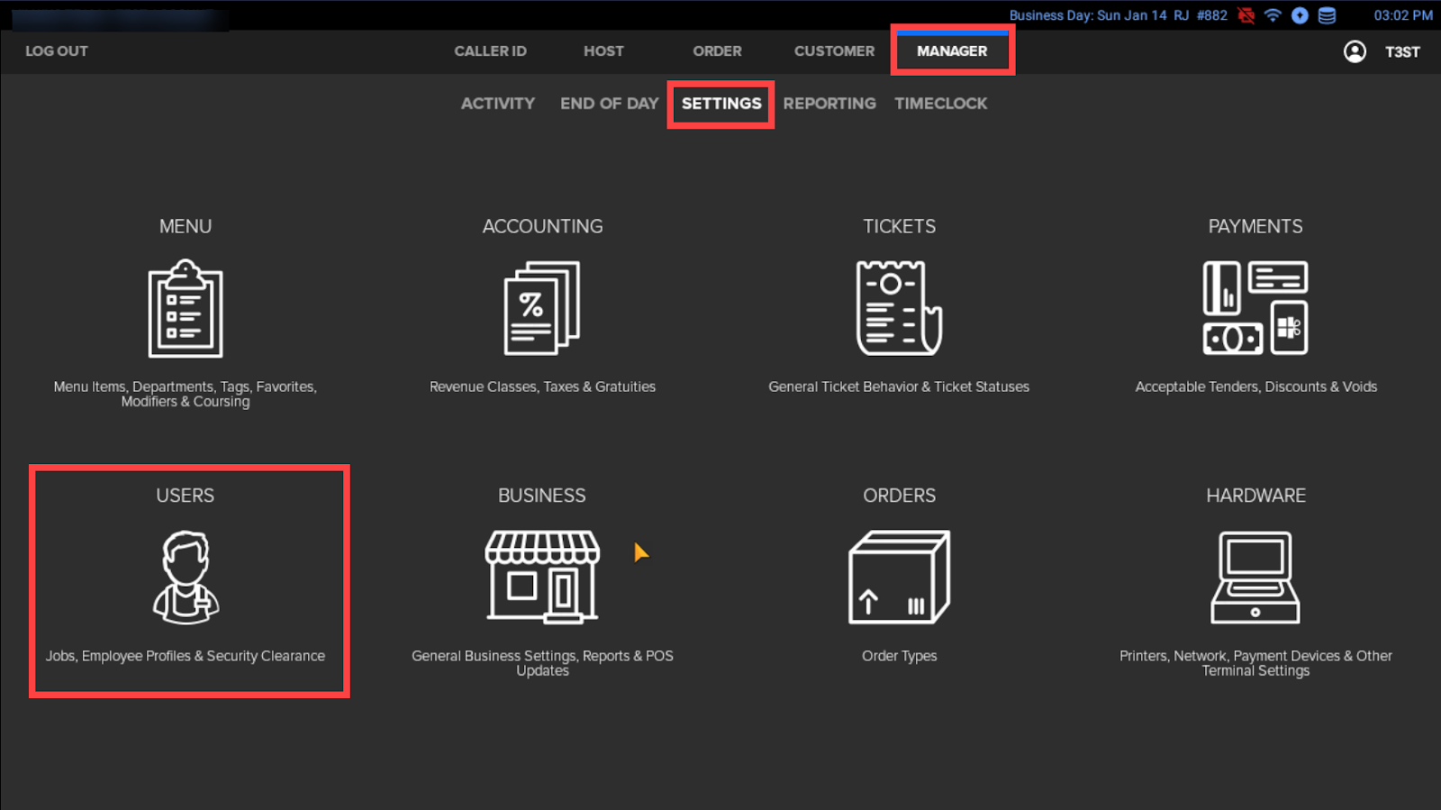Viewport: 1441px width, 810px height.
Task: Open the End of Day sub-tab
Action: 610,104
